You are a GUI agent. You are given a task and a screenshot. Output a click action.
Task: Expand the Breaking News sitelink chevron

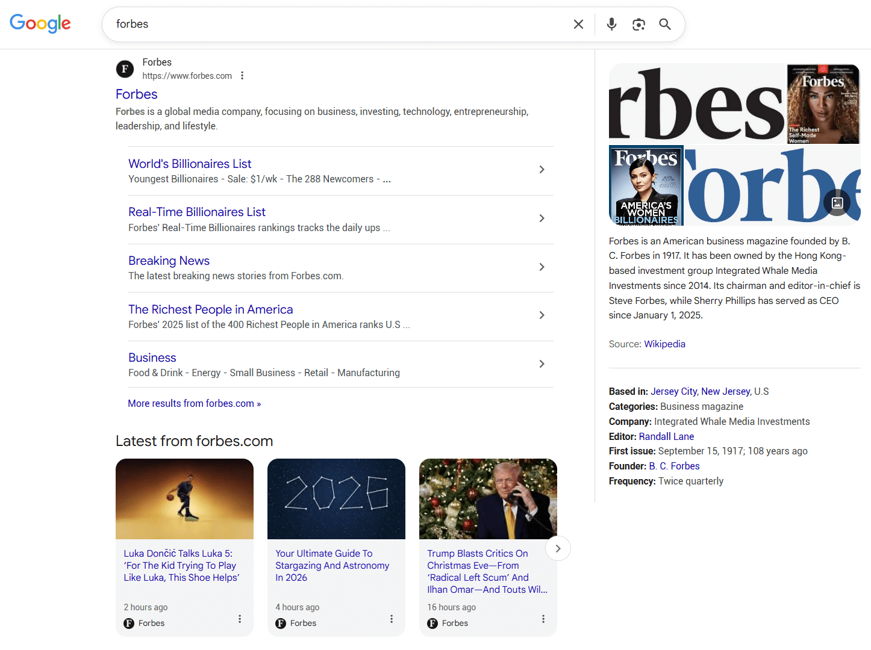(x=542, y=267)
